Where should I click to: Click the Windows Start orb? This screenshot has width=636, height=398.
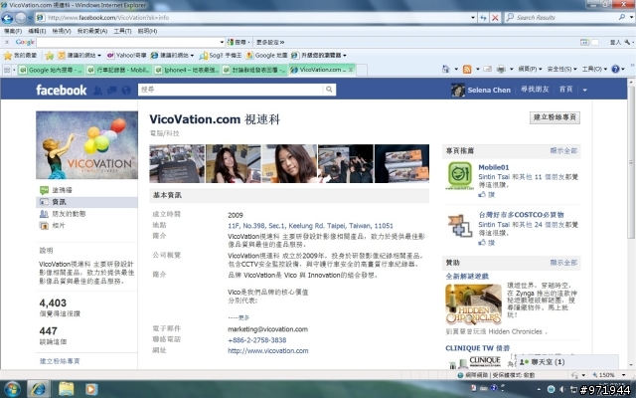[12, 389]
